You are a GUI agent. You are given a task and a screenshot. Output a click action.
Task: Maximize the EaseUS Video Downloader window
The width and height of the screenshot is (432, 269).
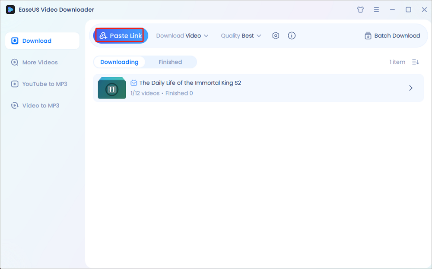[x=408, y=9]
